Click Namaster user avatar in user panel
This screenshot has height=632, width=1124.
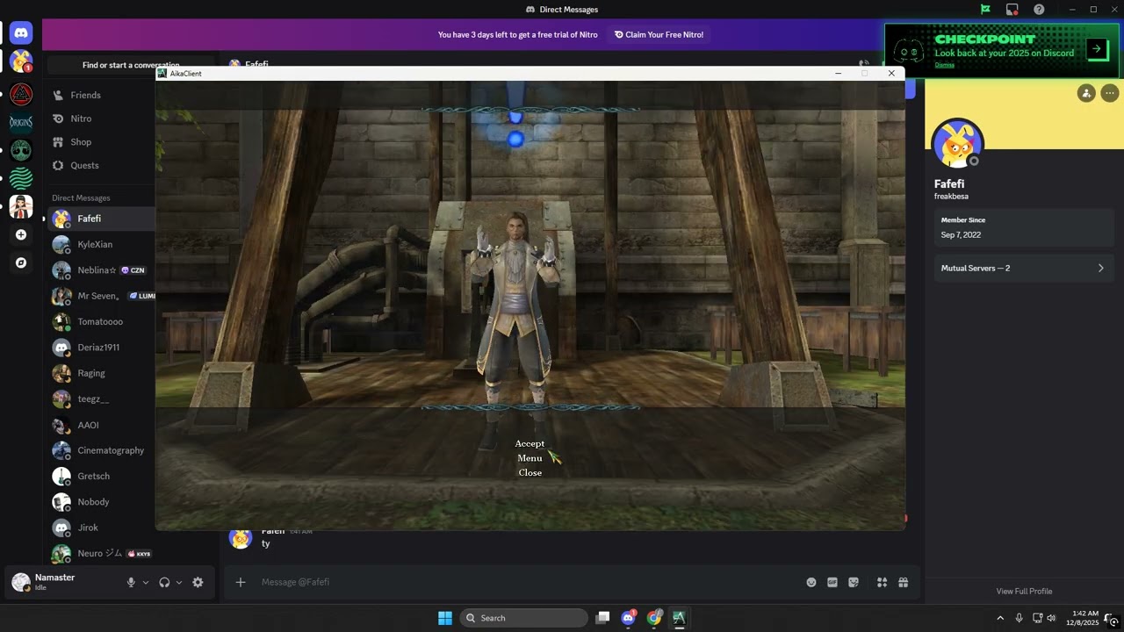pos(20,582)
